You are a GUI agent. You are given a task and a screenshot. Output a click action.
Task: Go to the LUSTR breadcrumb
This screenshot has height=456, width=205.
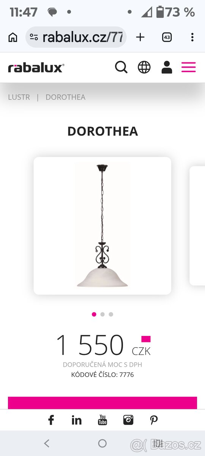pos(19,97)
